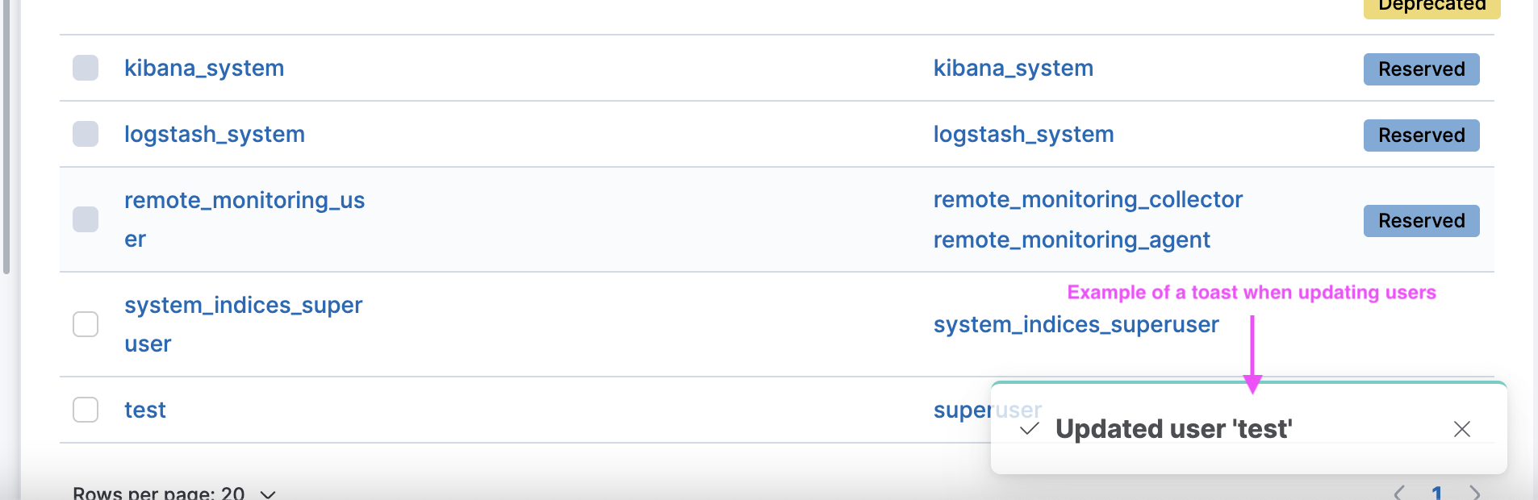Screen dimensions: 1538x500
Task: Click the disabled logstash_system row checkbox
Action: click(86, 134)
